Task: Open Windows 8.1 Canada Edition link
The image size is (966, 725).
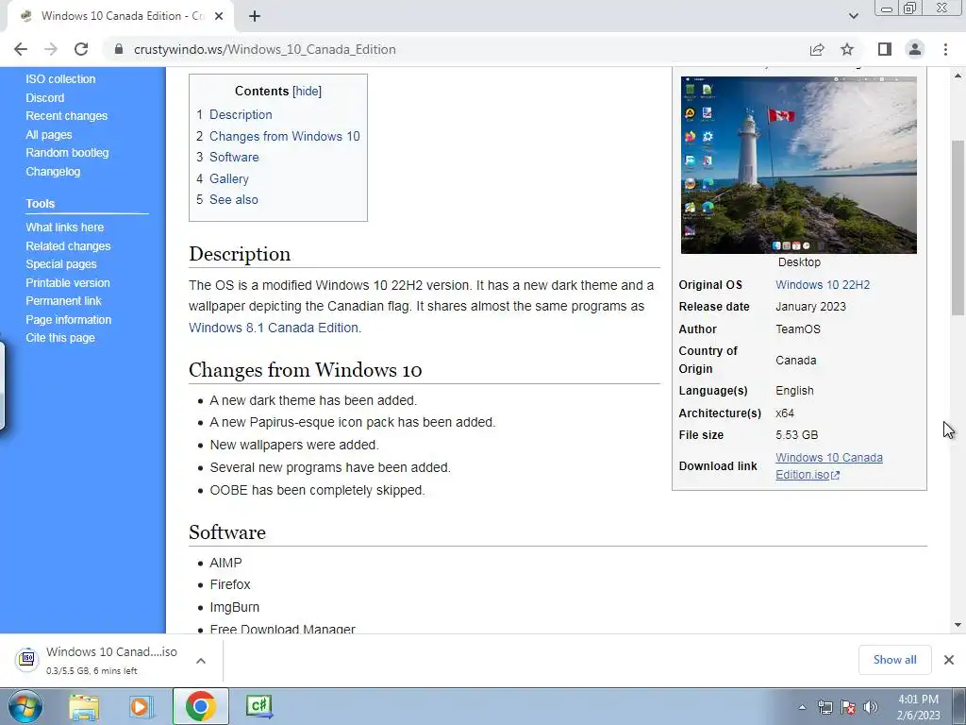Action: point(274,328)
